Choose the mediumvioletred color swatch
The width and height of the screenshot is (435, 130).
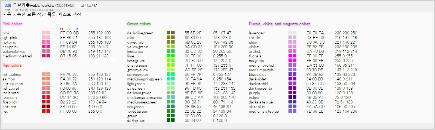pyautogui.click(x=46, y=56)
